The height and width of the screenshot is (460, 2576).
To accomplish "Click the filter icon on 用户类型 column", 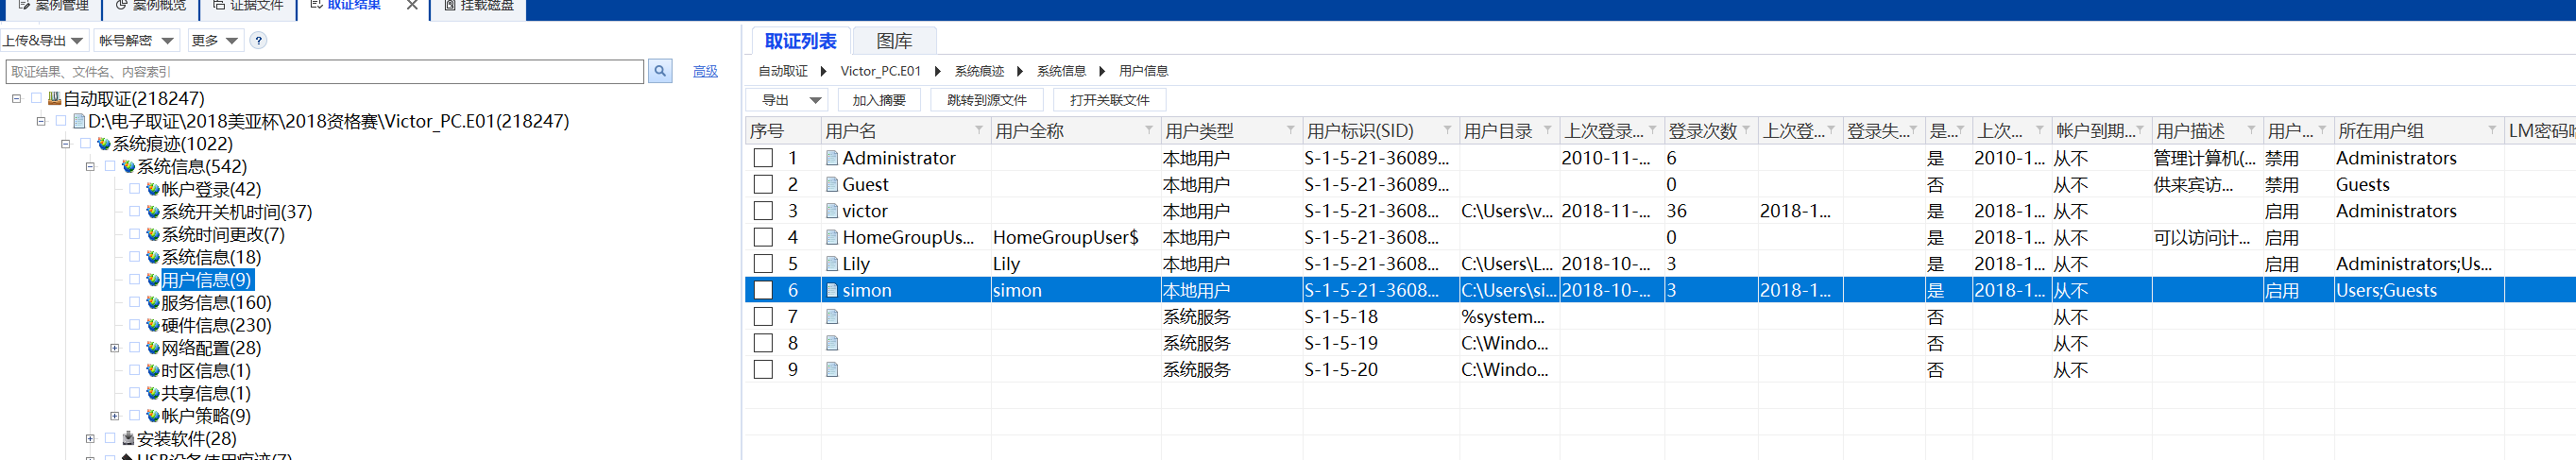I will [1290, 131].
